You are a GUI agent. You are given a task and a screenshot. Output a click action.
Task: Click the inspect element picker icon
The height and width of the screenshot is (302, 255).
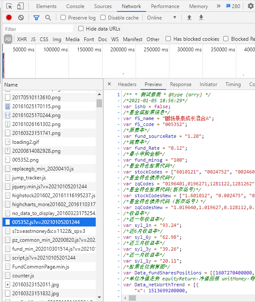pos(9,6)
